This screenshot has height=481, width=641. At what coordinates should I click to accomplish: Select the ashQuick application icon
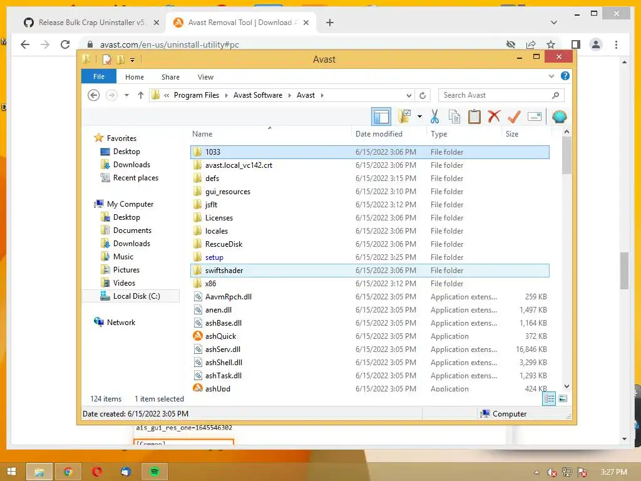pos(198,336)
